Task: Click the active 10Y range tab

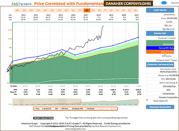Action: pos(87,10)
